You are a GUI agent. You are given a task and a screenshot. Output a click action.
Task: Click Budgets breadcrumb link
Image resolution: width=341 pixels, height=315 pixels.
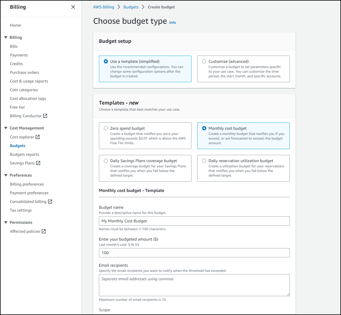pyautogui.click(x=131, y=7)
